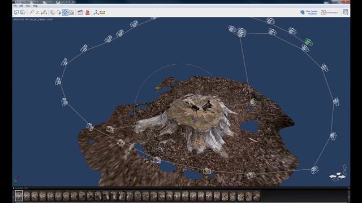Select the first highlighted photo thumbnail

(19, 196)
